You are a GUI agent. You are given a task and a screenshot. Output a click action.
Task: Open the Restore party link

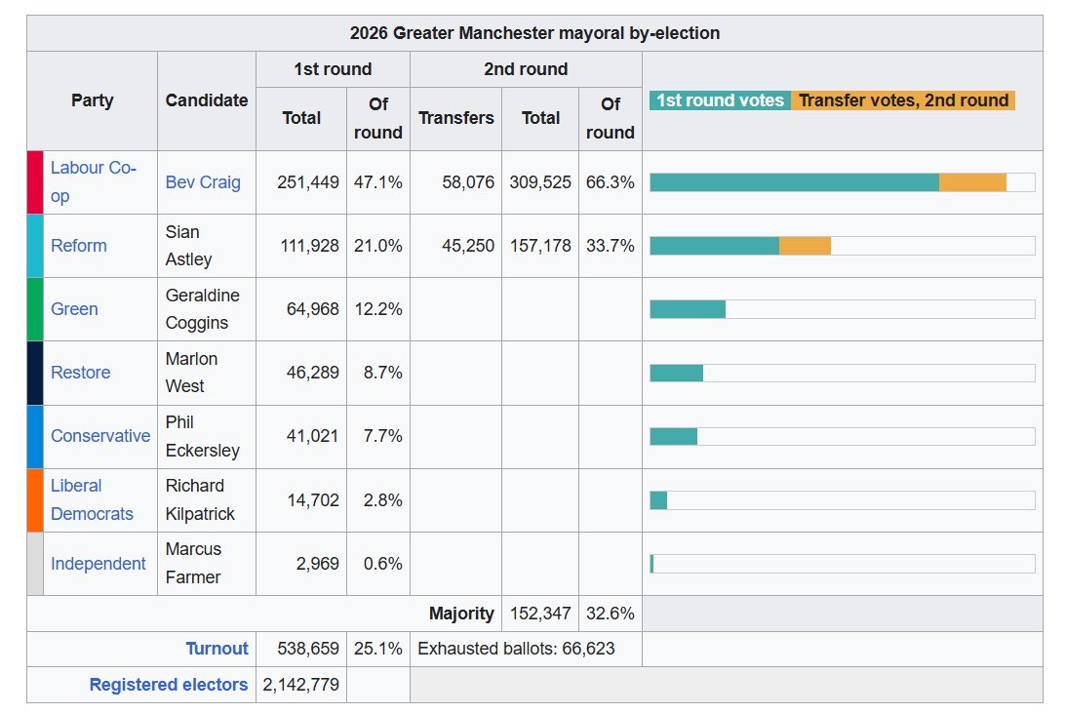click(x=80, y=373)
